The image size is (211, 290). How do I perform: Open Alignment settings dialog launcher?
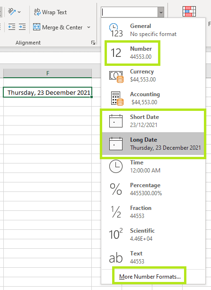(93, 43)
